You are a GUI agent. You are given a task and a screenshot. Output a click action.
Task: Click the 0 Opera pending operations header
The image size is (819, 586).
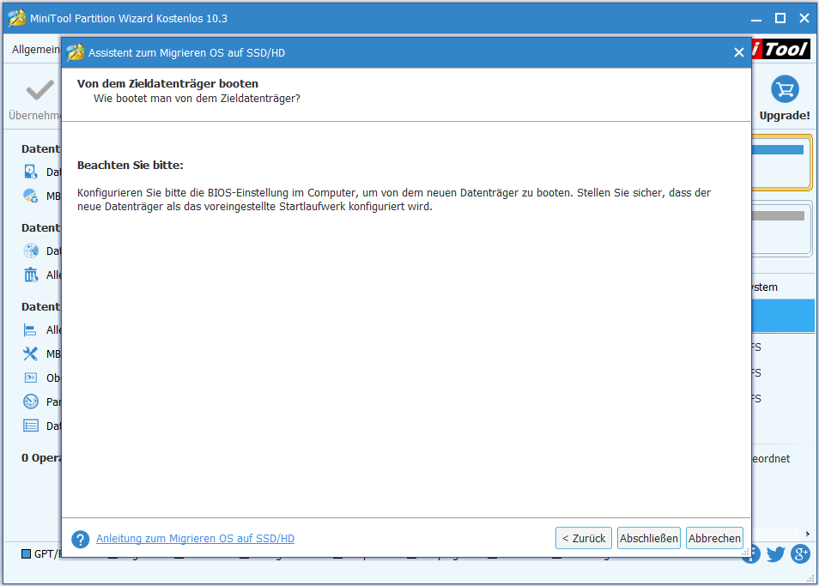[x=41, y=457]
